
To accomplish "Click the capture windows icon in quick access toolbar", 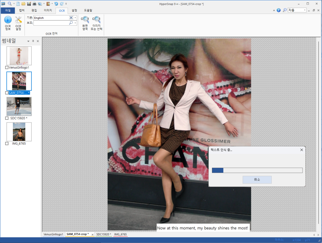I will 40,4.
